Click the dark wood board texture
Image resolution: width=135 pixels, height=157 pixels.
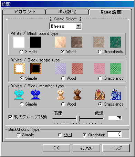tap(77, 42)
